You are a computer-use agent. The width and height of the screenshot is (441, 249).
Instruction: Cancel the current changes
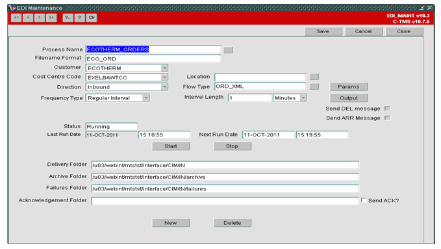point(363,31)
